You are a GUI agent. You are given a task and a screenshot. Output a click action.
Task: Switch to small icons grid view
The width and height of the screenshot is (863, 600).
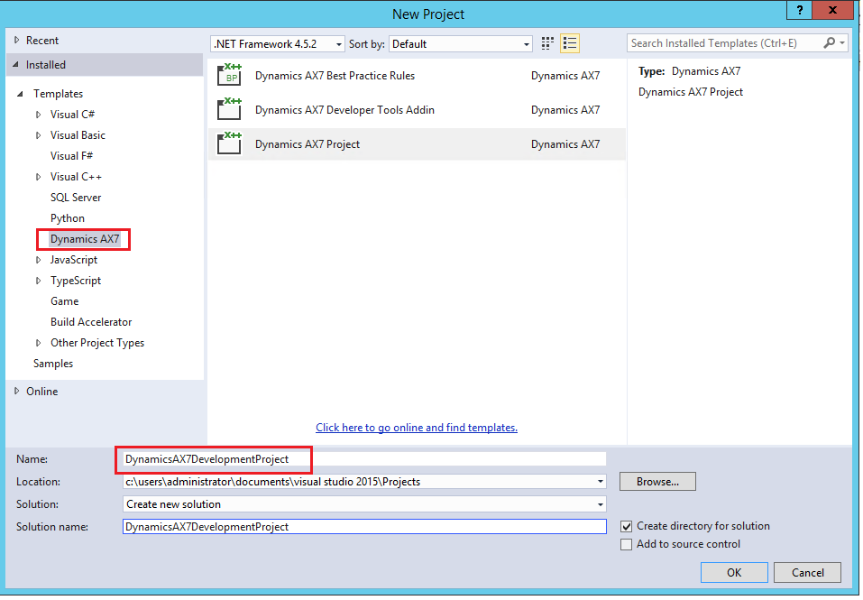click(547, 43)
